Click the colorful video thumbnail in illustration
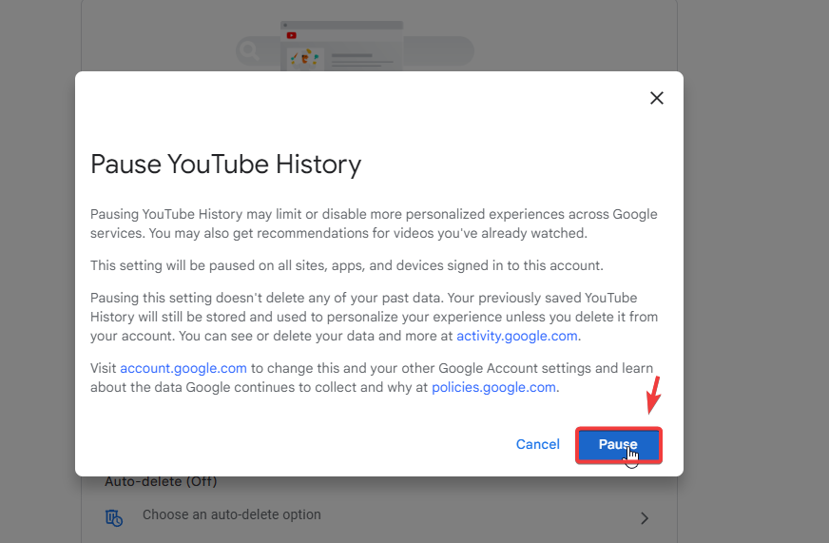 coord(305,59)
